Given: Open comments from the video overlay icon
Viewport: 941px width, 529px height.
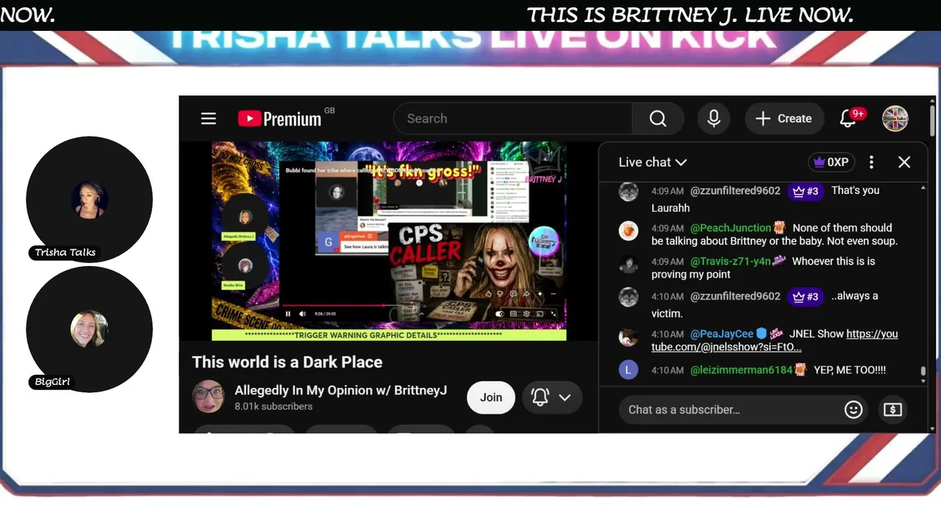Looking at the screenshot, I should point(513,294).
